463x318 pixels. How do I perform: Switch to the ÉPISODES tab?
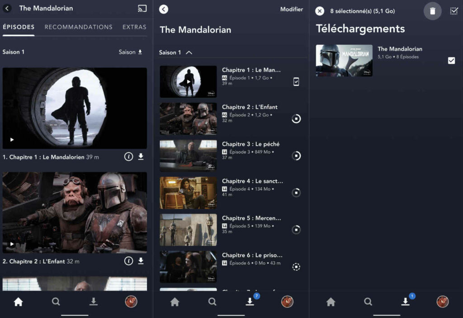[19, 27]
